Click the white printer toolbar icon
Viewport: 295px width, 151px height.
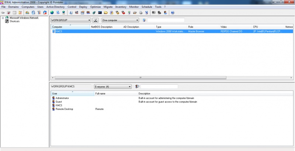pyautogui.click(x=141, y=13)
